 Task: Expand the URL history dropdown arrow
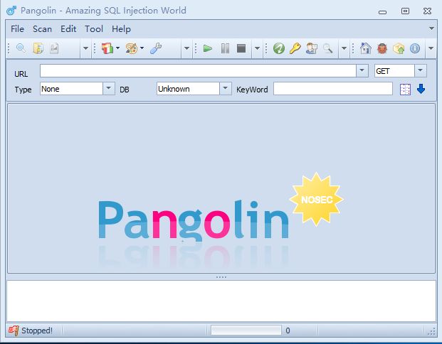click(362, 70)
